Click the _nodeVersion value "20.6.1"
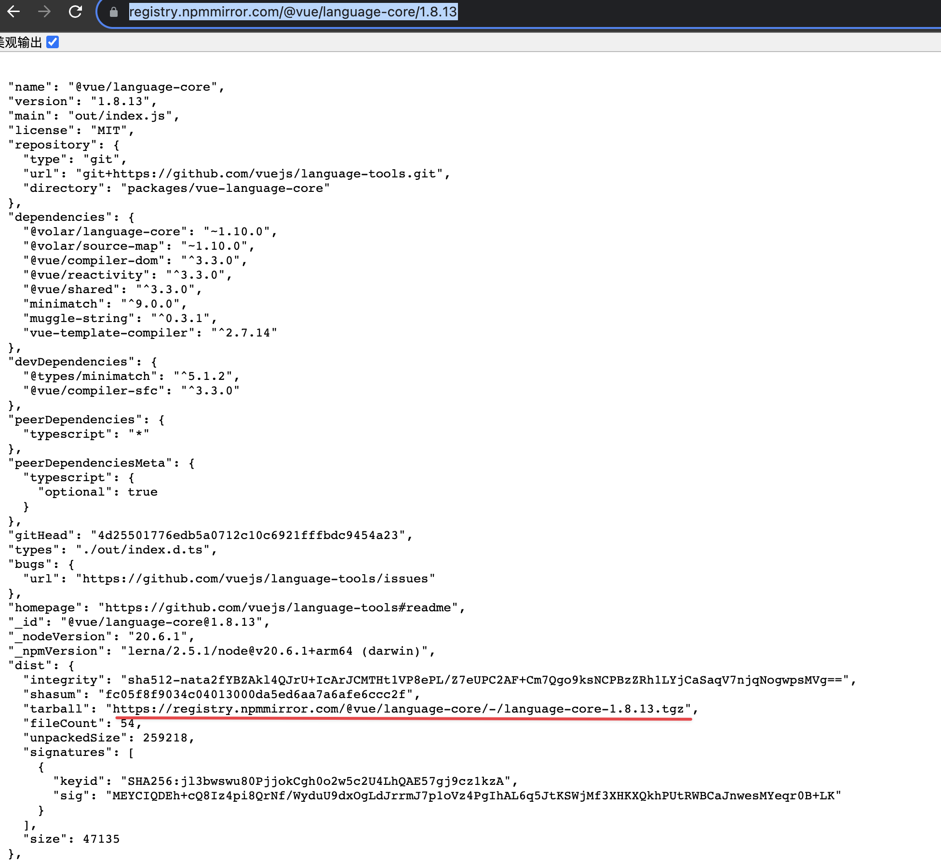Image resolution: width=941 pixels, height=862 pixels. 158,637
